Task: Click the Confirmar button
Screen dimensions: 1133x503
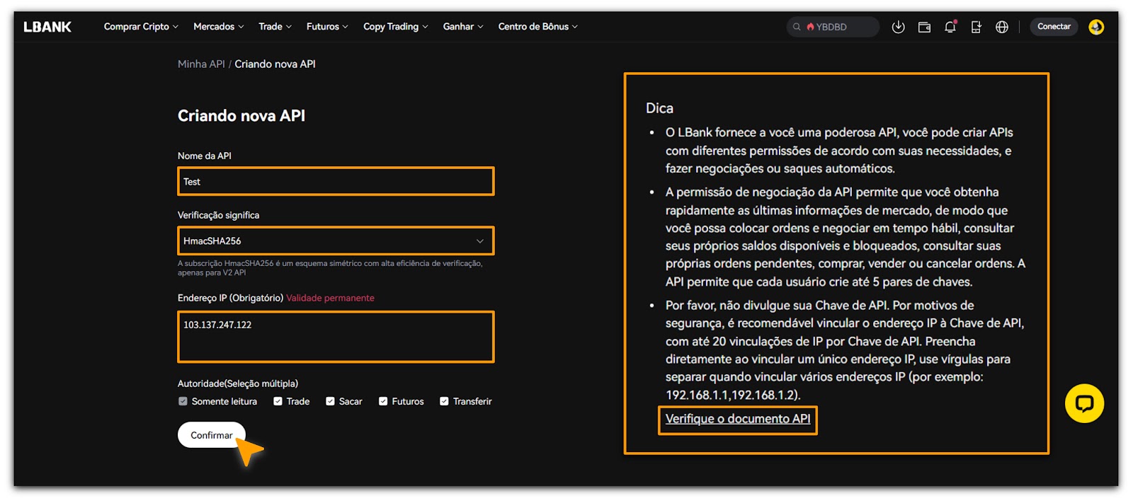Action: [x=211, y=435]
